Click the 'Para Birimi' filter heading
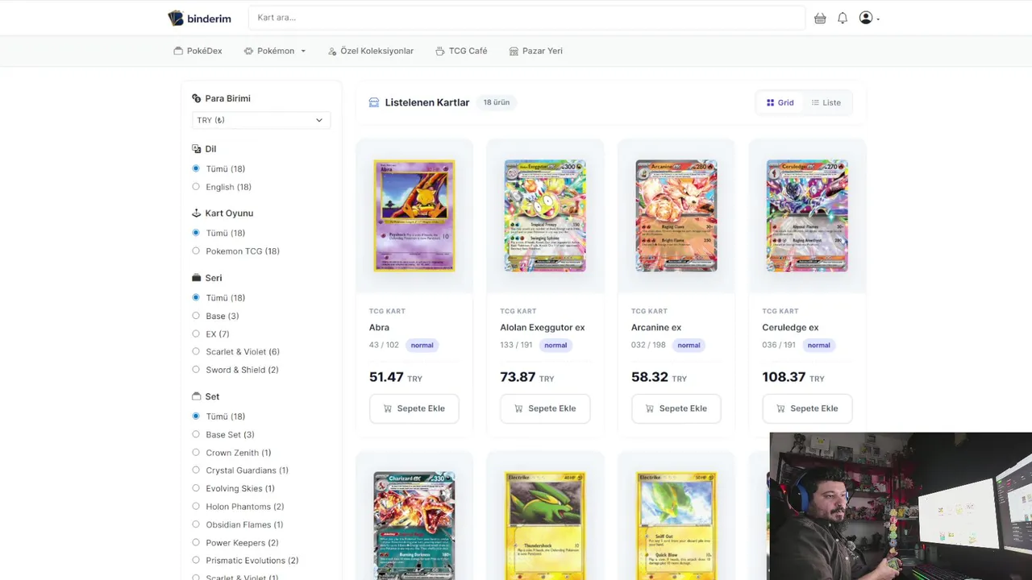The image size is (1032, 580). [x=227, y=98]
